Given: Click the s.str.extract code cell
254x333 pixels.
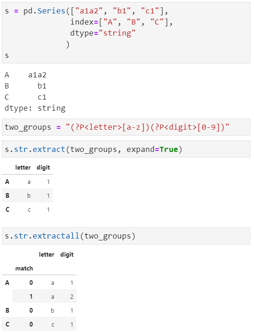Looking at the screenshot, I should (126, 149).
